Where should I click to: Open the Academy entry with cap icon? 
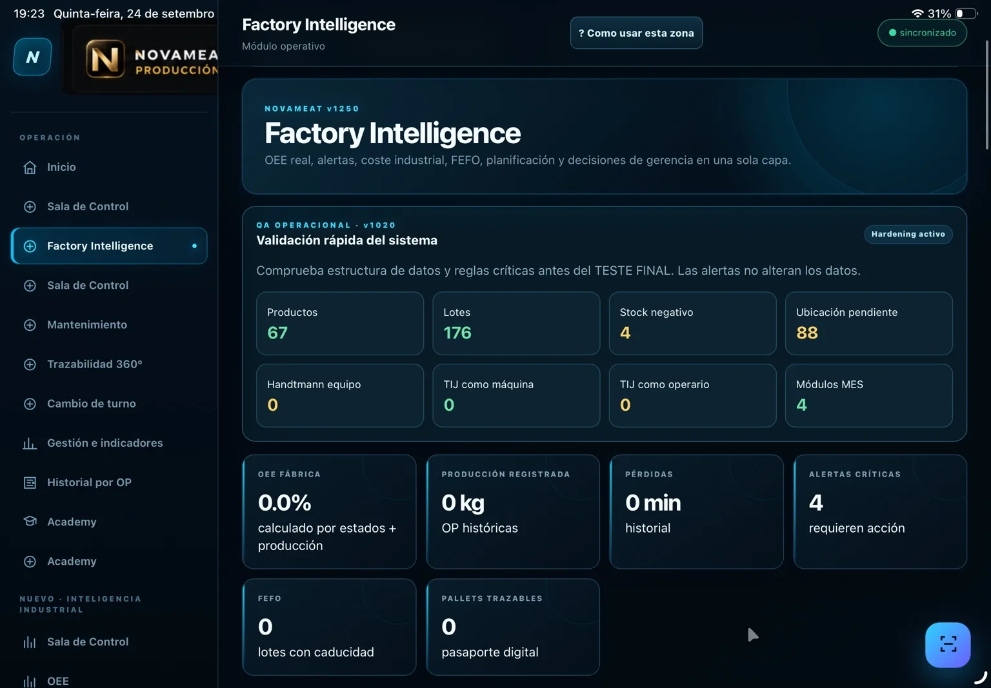coord(109,522)
